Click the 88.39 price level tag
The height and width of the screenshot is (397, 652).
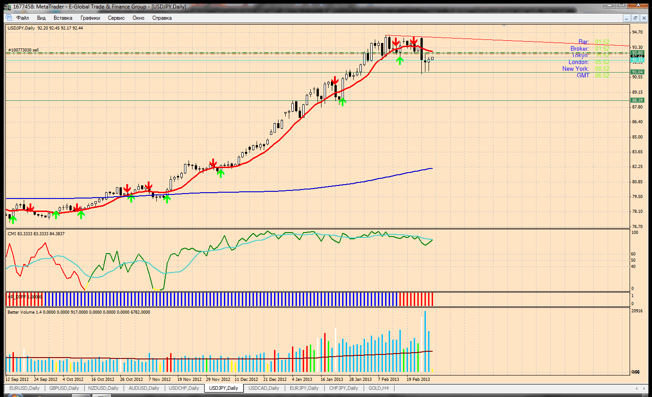637,100
